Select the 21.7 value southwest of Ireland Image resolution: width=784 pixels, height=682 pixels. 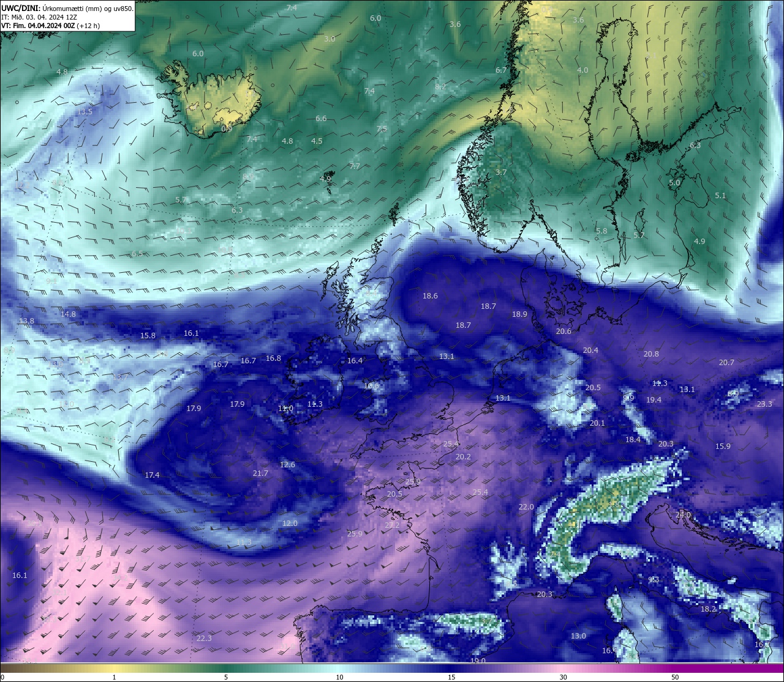tap(260, 473)
